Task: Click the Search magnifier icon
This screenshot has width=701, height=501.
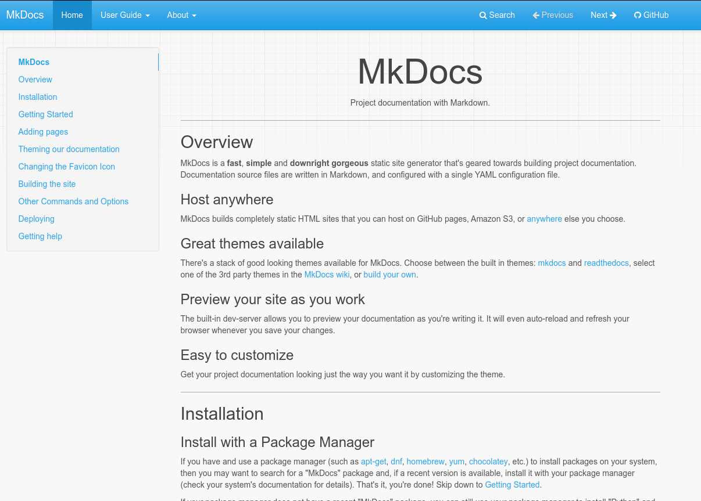Action: coord(483,16)
